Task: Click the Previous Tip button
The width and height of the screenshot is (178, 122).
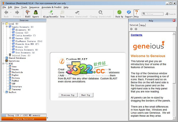Action: 68,95
